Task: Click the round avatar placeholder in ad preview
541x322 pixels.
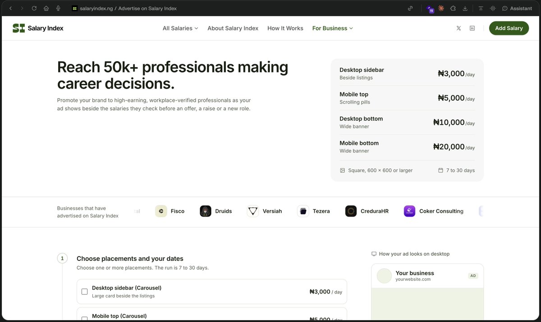Action: [385, 276]
